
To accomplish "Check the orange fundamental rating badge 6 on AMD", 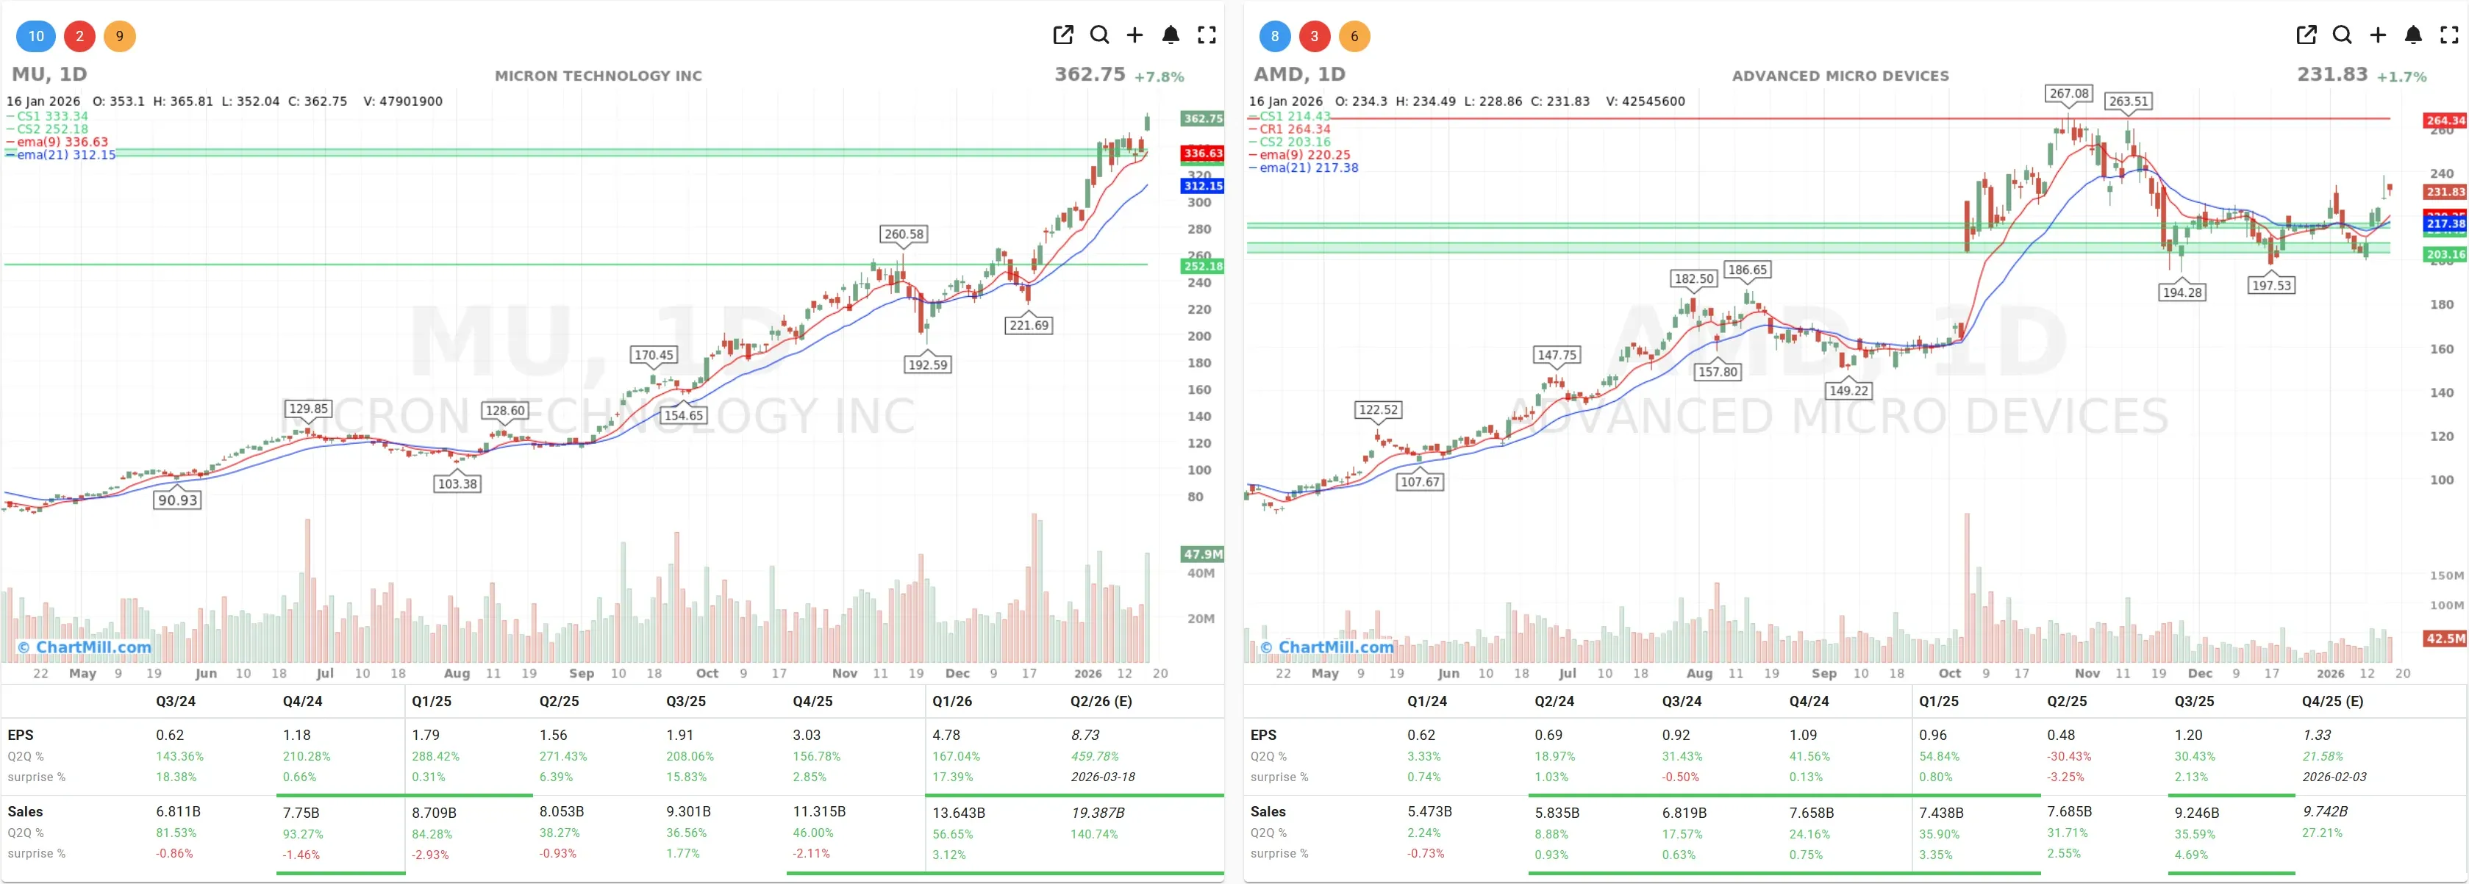I will point(1355,35).
